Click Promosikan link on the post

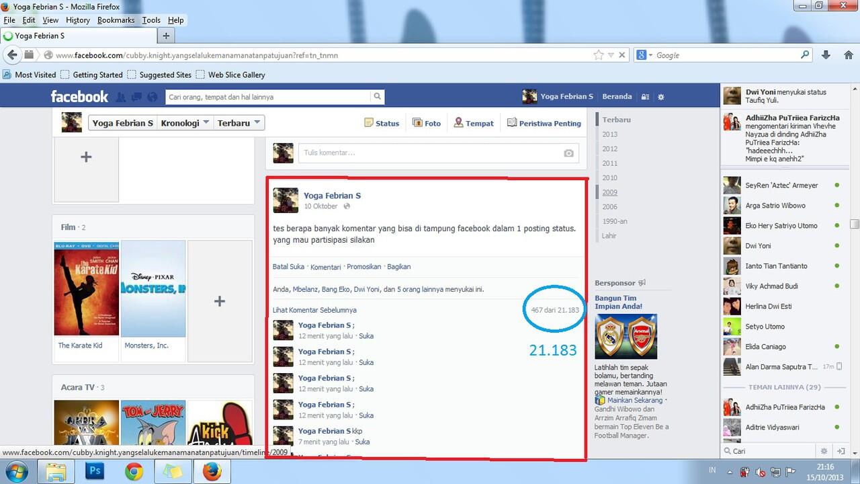[364, 267]
